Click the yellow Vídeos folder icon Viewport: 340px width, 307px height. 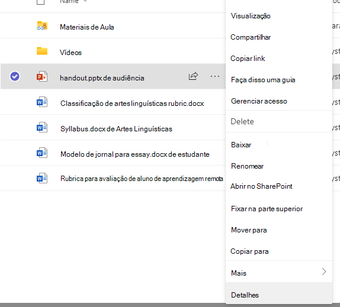42,51
